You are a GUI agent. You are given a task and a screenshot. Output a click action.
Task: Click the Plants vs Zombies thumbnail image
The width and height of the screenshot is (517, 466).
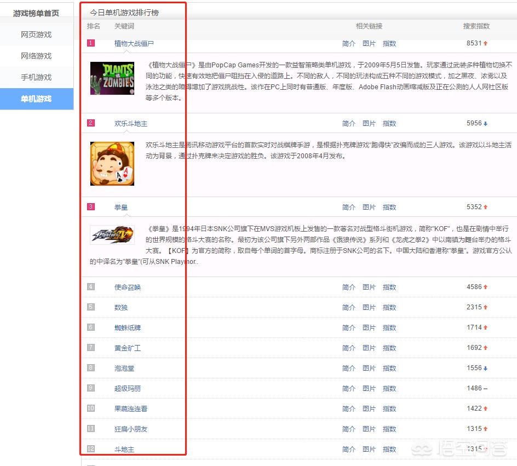pyautogui.click(x=112, y=78)
